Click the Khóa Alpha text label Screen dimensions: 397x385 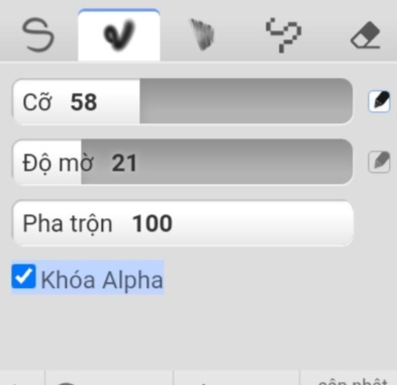102,280
